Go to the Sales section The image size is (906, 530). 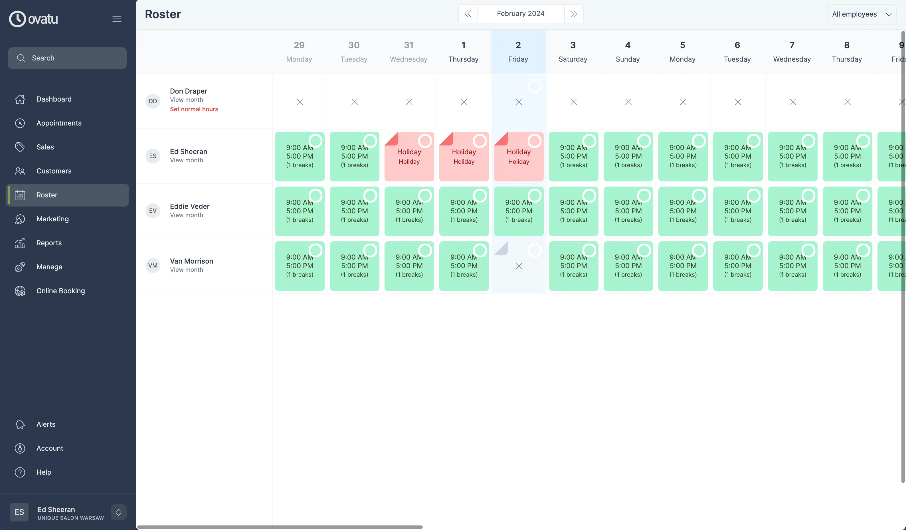pos(45,147)
